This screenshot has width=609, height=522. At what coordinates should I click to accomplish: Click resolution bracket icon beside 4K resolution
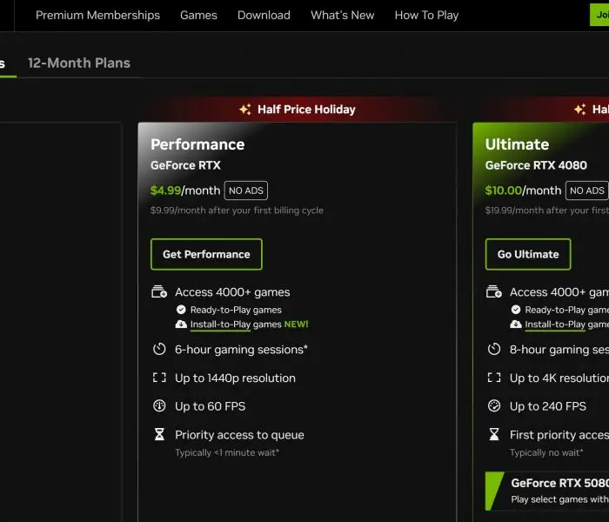(x=494, y=378)
